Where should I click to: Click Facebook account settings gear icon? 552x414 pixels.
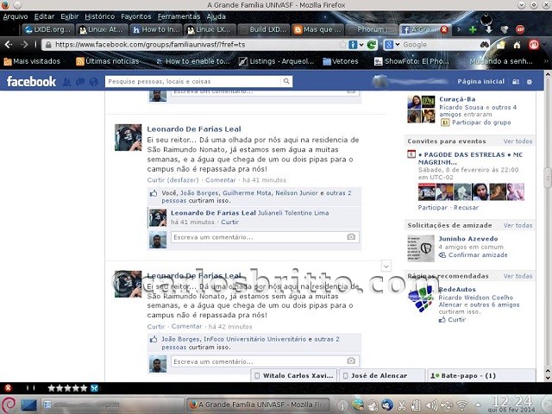pos(529,81)
